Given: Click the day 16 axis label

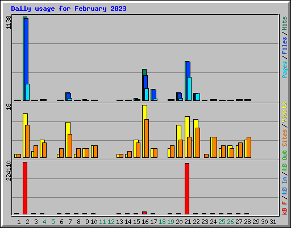Looking at the screenshot, I should click(x=145, y=222).
